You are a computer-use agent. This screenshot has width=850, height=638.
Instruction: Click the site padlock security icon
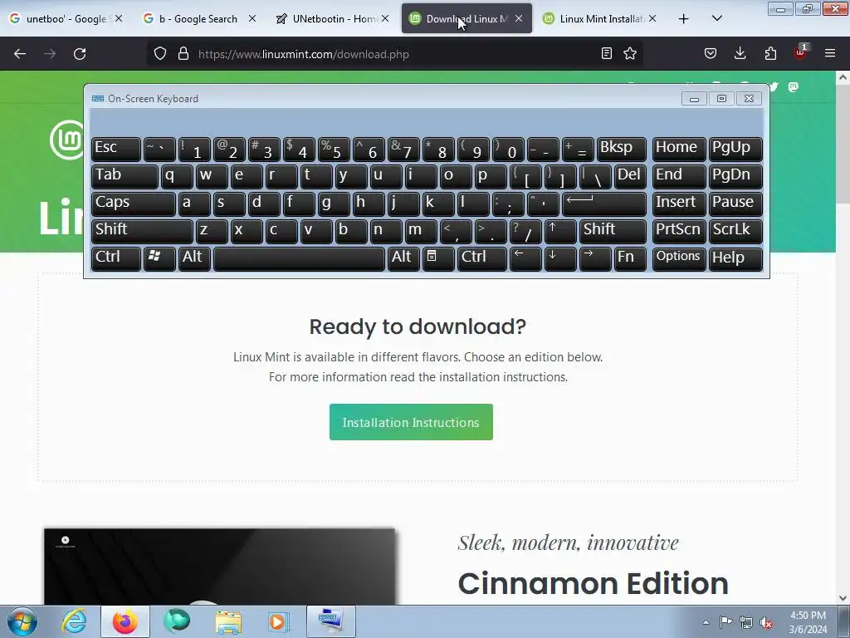(183, 54)
